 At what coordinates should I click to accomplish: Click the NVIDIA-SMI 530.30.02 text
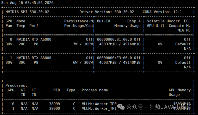tap(27, 12)
